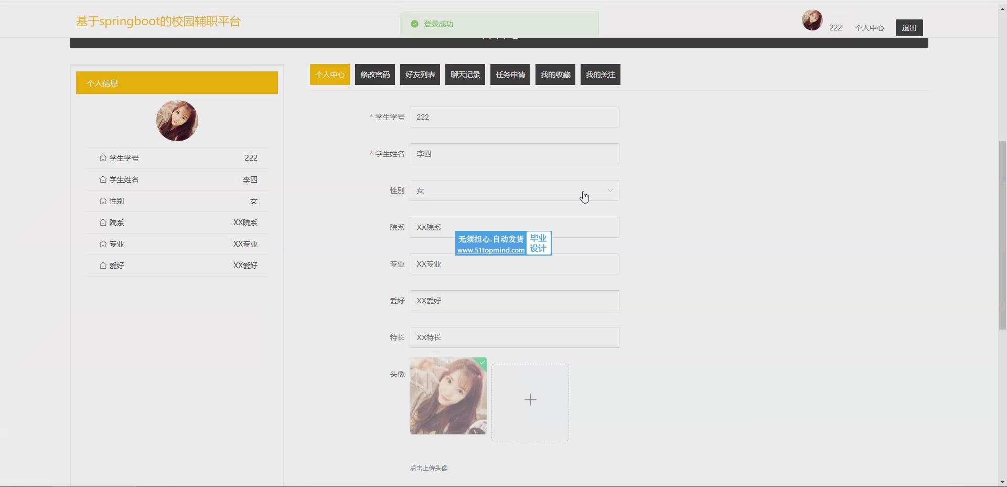
Task: Click the home icon beside 学生姓名 in sidebar
Action: pyautogui.click(x=103, y=179)
